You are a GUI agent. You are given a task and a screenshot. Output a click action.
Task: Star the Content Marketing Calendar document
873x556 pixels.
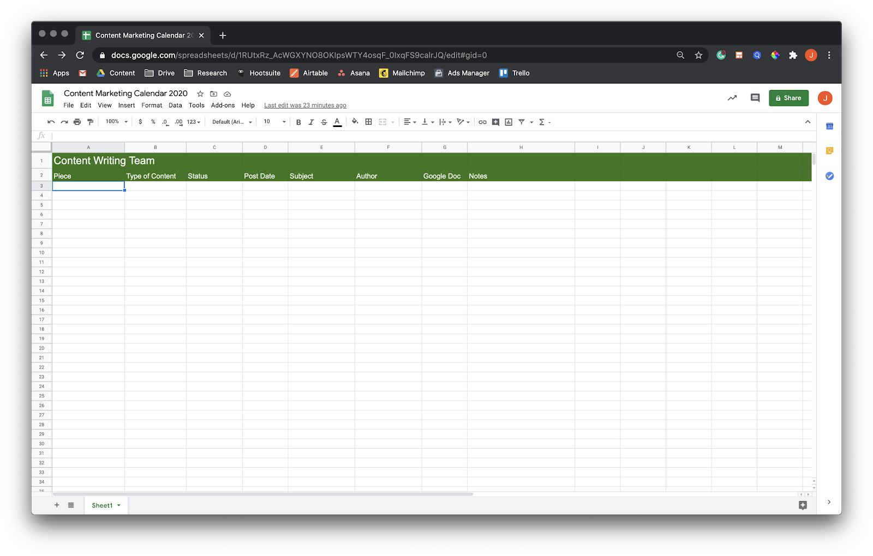click(200, 94)
